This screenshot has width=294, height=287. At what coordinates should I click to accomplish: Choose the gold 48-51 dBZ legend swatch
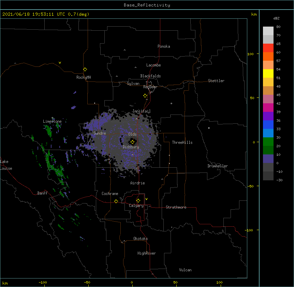(268, 82)
